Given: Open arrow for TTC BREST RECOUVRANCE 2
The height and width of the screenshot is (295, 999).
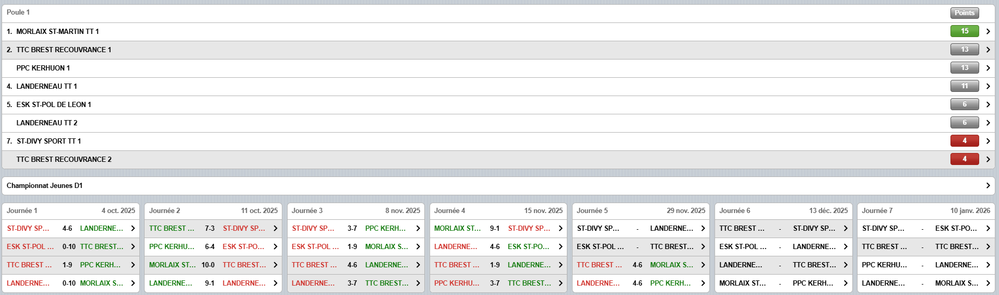Looking at the screenshot, I should pos(988,159).
